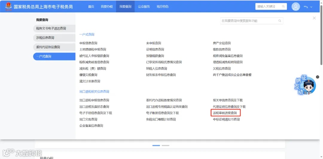Open 财务报表申报信息查询
Image resolution: width=323 pixels, height=159 pixels.
click(161, 75)
